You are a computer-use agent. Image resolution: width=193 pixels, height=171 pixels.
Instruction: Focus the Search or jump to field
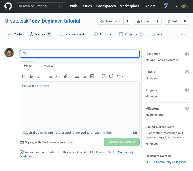(41, 6)
